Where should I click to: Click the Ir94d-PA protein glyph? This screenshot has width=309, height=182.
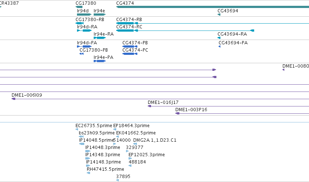tap(84, 46)
